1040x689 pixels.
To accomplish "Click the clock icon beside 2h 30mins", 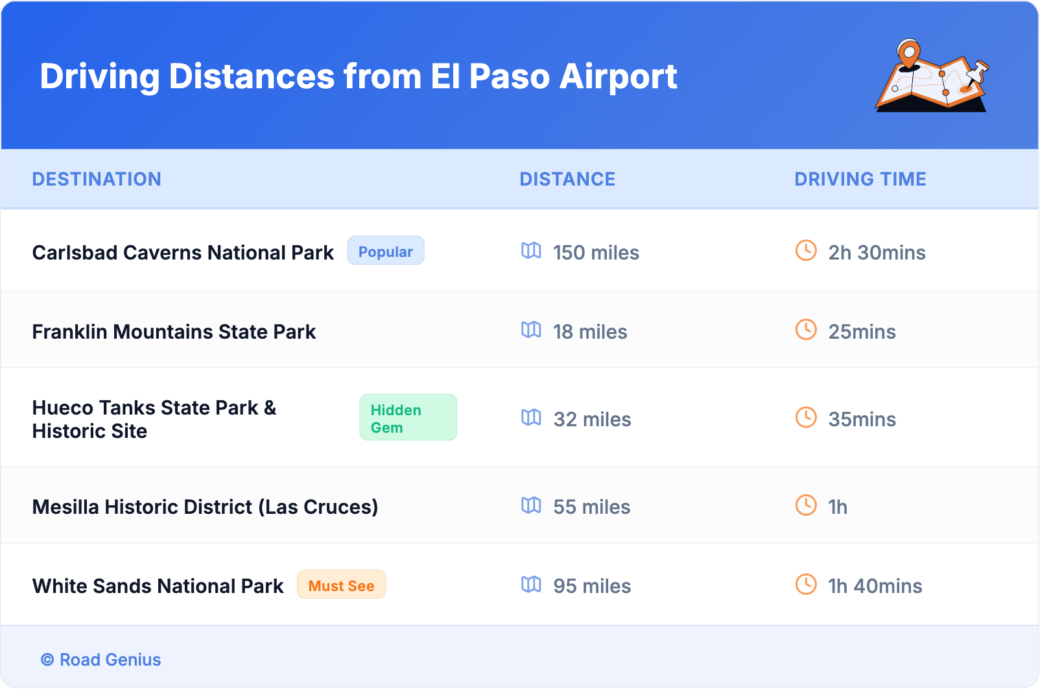I will click(x=806, y=250).
